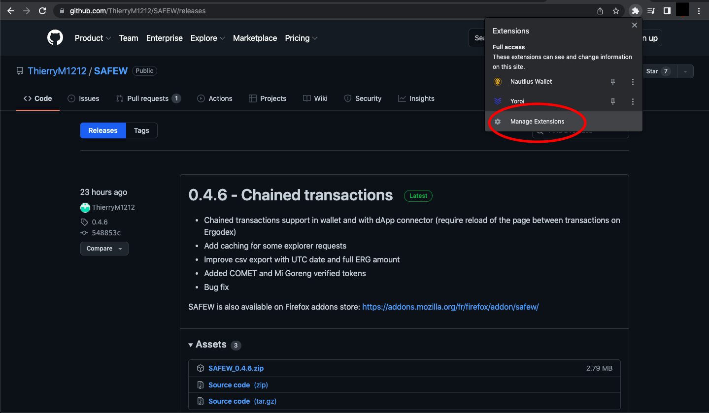Image resolution: width=709 pixels, height=413 pixels.
Task: Click the ThierryM1212 author link under date
Action: click(113, 207)
